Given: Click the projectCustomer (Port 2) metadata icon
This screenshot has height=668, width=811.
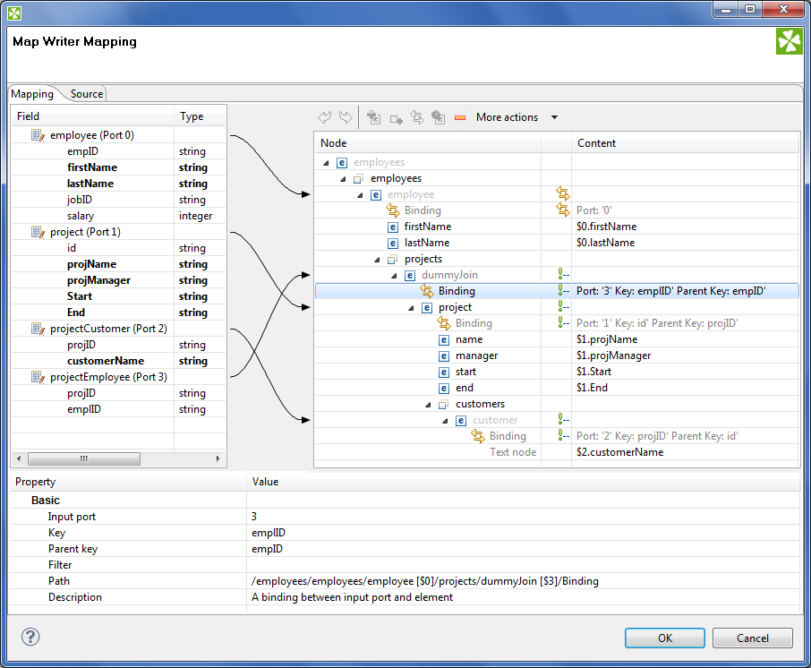Looking at the screenshot, I should click(x=38, y=330).
